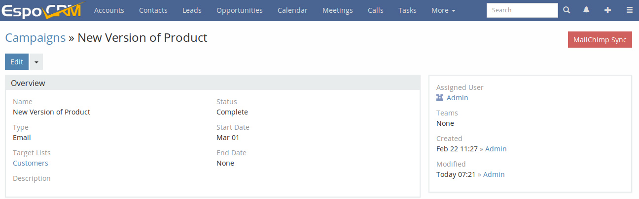Image resolution: width=639 pixels, height=199 pixels.
Task: Click the Edit button
Action: point(17,62)
